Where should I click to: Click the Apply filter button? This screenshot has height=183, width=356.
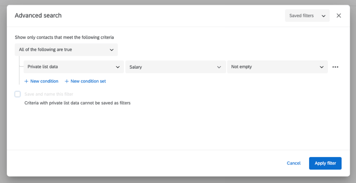pyautogui.click(x=325, y=163)
